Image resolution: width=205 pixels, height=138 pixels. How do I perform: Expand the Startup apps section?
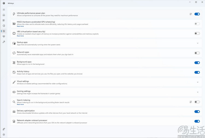(198, 43)
